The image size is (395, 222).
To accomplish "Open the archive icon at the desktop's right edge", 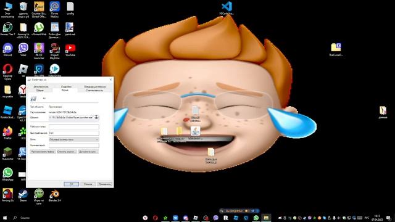I will pyautogui.click(x=383, y=112).
